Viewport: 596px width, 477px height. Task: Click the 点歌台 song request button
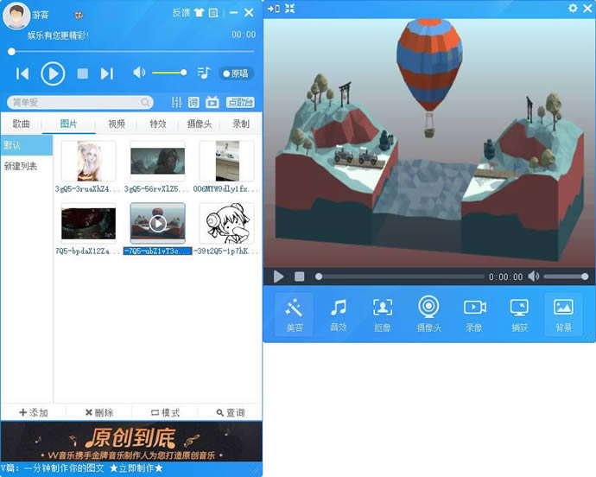click(241, 102)
